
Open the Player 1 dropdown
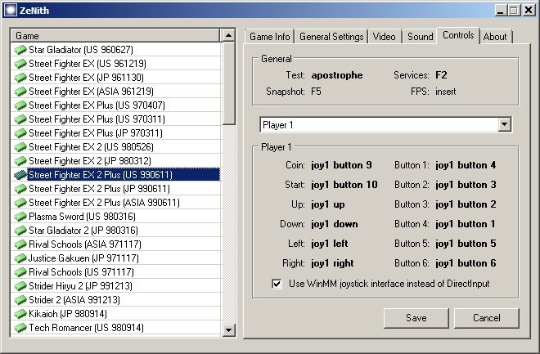pos(504,124)
